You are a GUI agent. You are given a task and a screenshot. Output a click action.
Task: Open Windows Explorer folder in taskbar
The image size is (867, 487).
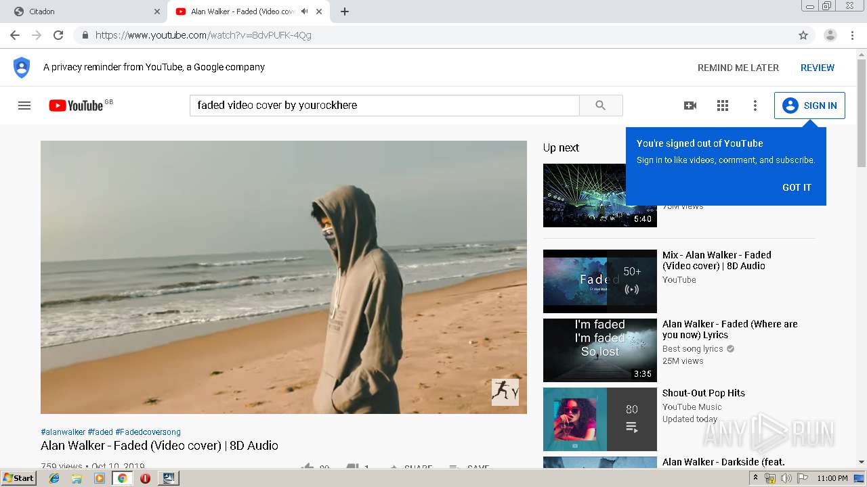pyautogui.click(x=77, y=478)
